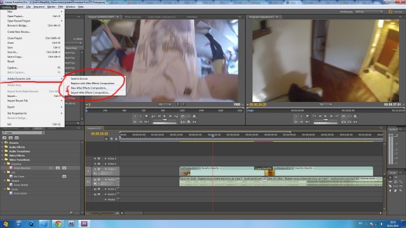Set In point in Program monitor
The width and height of the screenshot is (406, 228).
pos(296,117)
